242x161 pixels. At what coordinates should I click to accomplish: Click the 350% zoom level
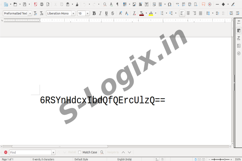tap(238, 159)
